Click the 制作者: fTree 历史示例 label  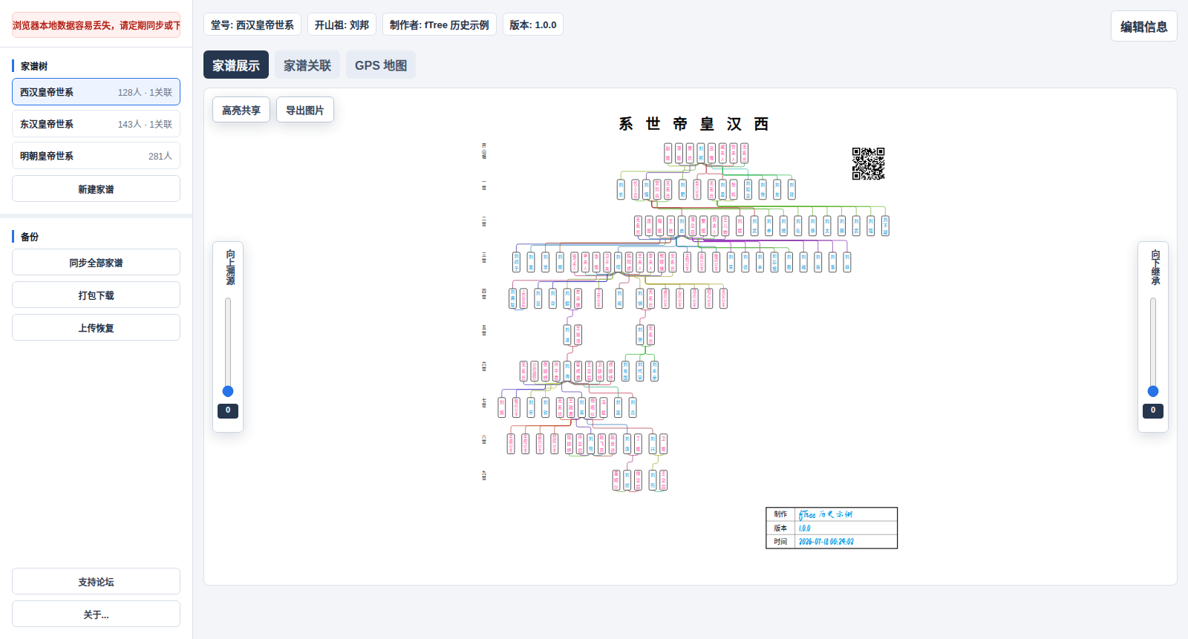tap(440, 24)
